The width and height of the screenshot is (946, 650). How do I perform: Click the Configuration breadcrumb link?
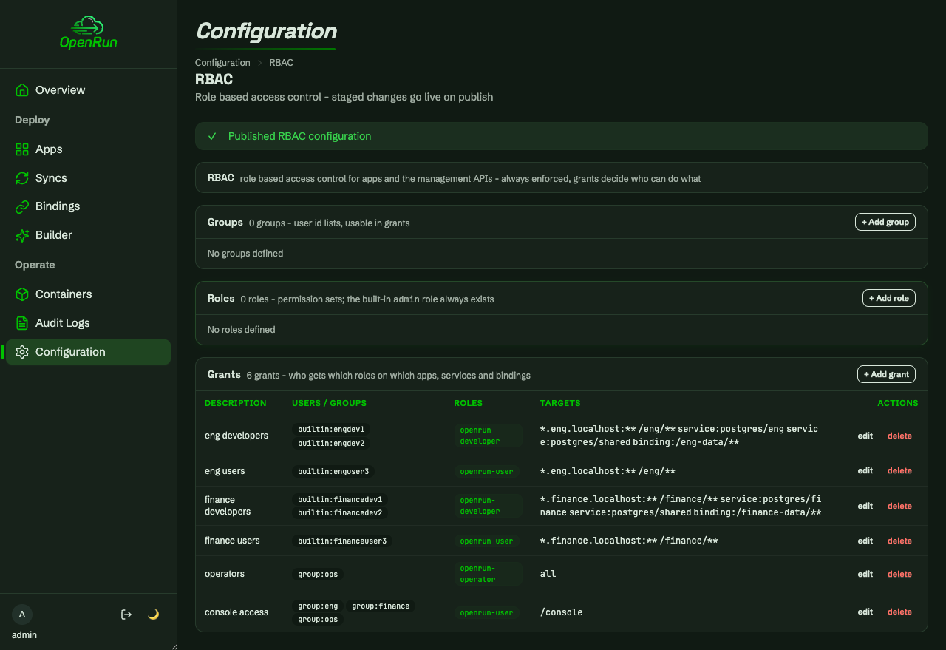point(222,63)
